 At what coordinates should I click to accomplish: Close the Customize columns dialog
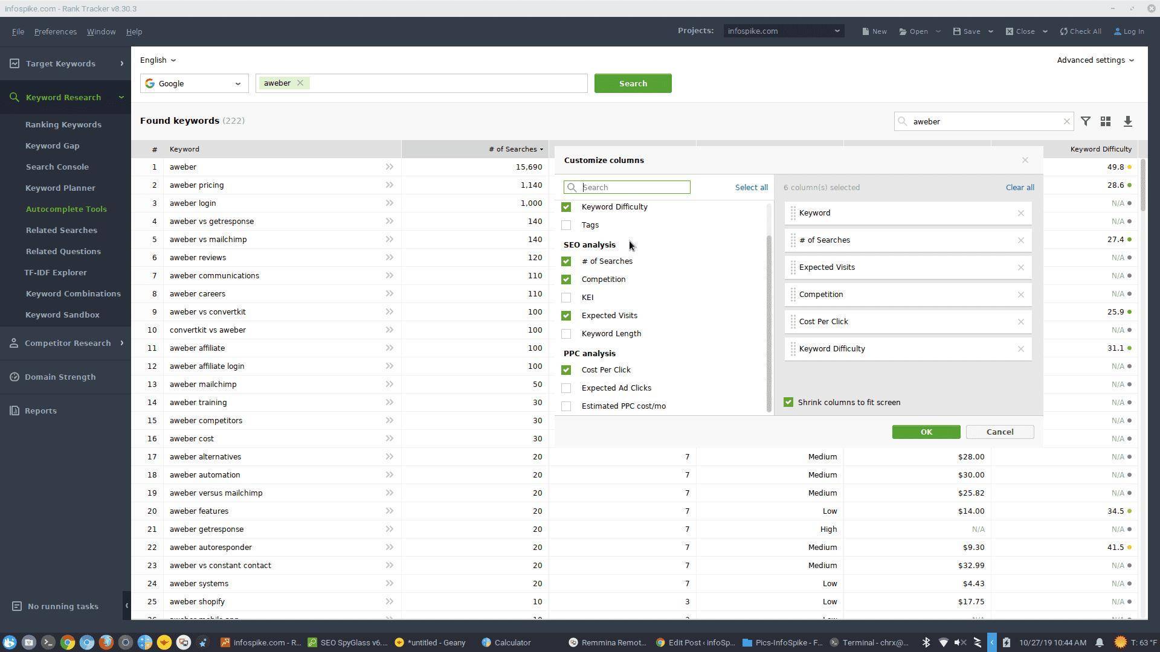(x=1025, y=160)
